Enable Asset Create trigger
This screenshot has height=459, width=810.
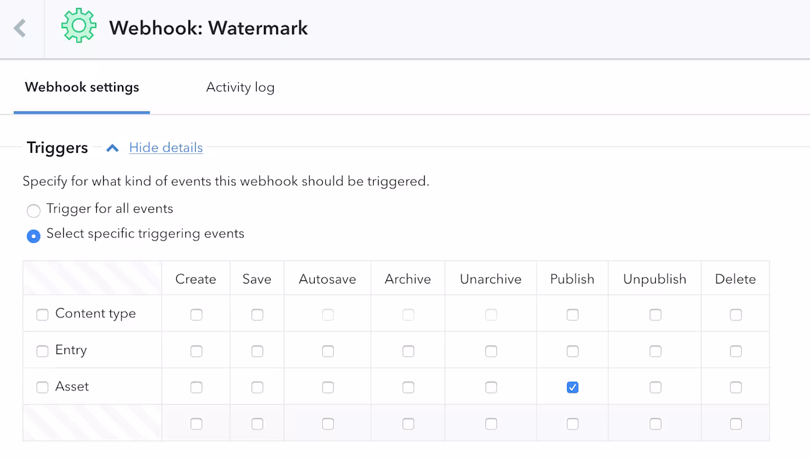point(196,387)
